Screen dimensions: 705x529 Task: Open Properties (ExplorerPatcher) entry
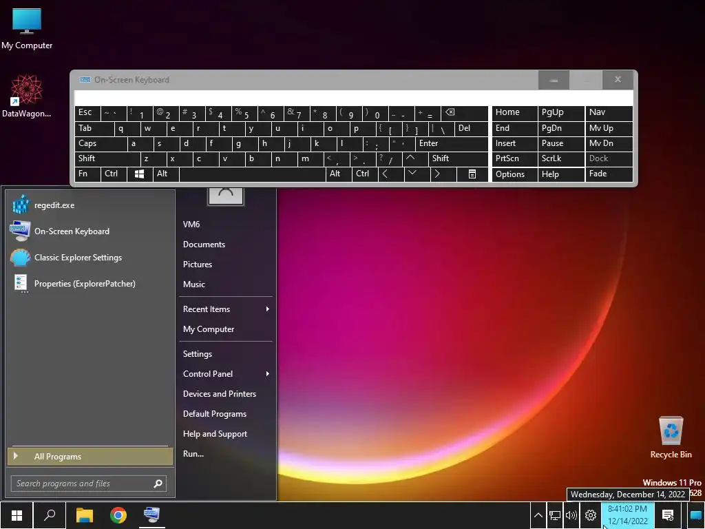91,283
